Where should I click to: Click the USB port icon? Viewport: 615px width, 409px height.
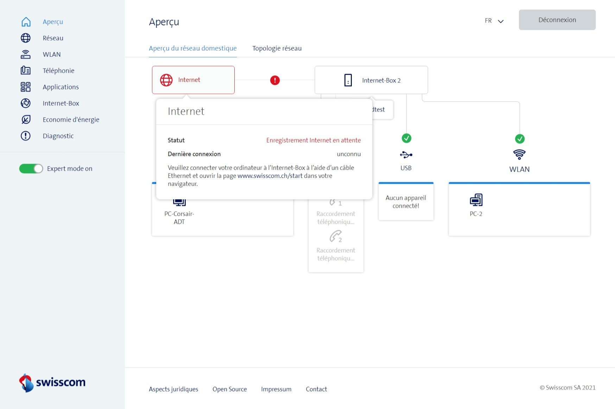406,155
